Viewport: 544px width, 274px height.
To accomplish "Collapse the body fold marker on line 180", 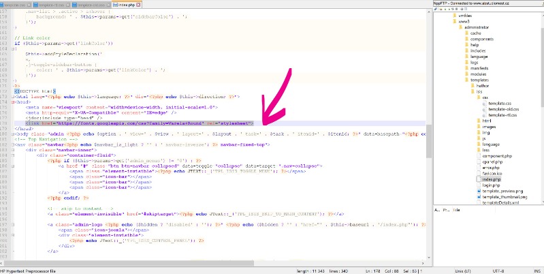I will click(x=13, y=134).
